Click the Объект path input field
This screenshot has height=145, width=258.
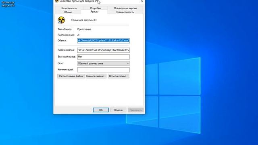click(104, 41)
